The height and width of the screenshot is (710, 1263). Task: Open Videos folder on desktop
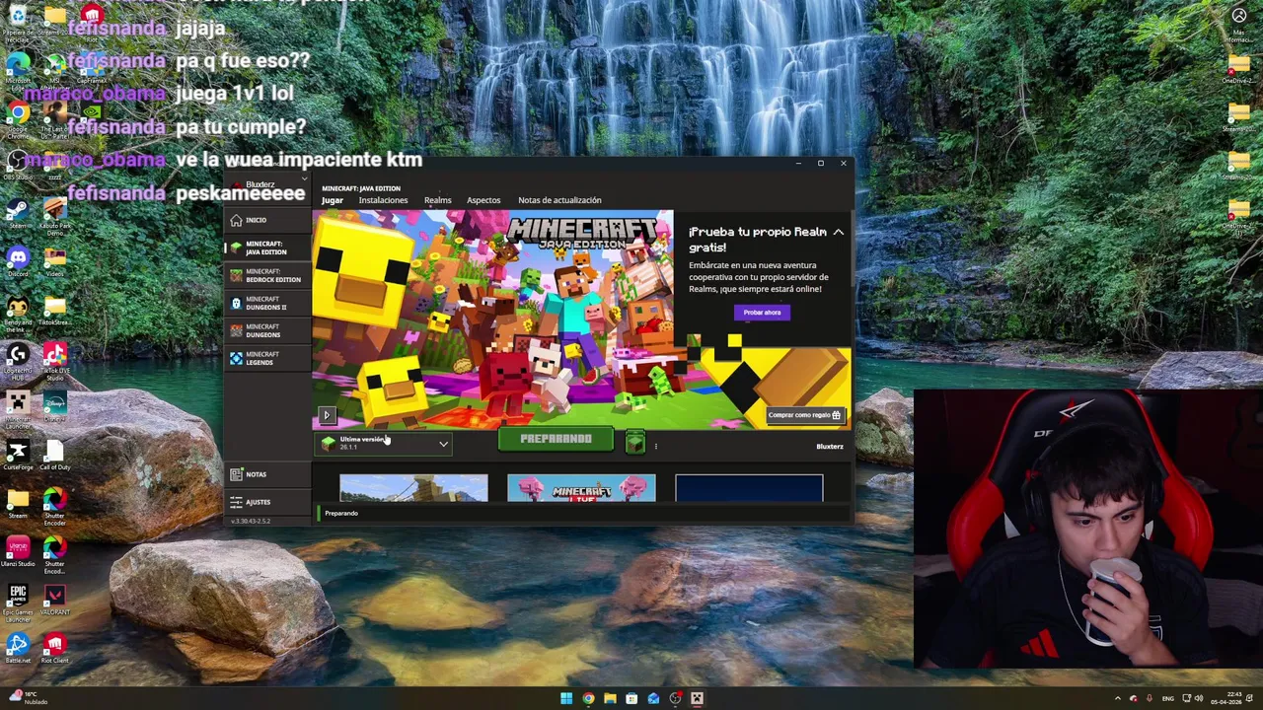54,262
